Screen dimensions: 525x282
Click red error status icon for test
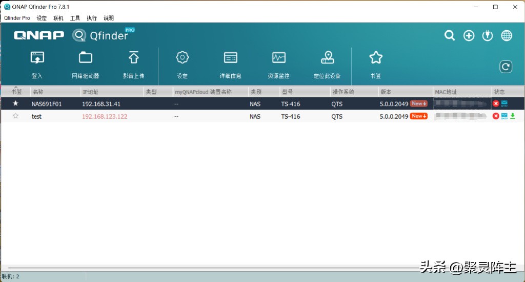tap(496, 116)
